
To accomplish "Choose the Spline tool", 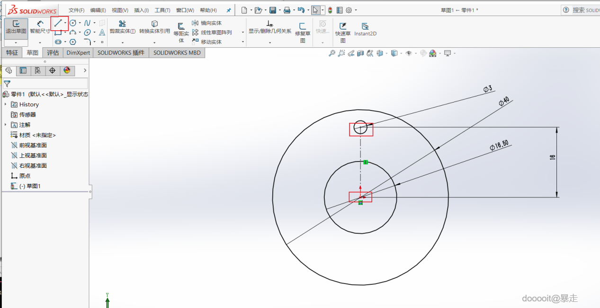I will (x=87, y=23).
